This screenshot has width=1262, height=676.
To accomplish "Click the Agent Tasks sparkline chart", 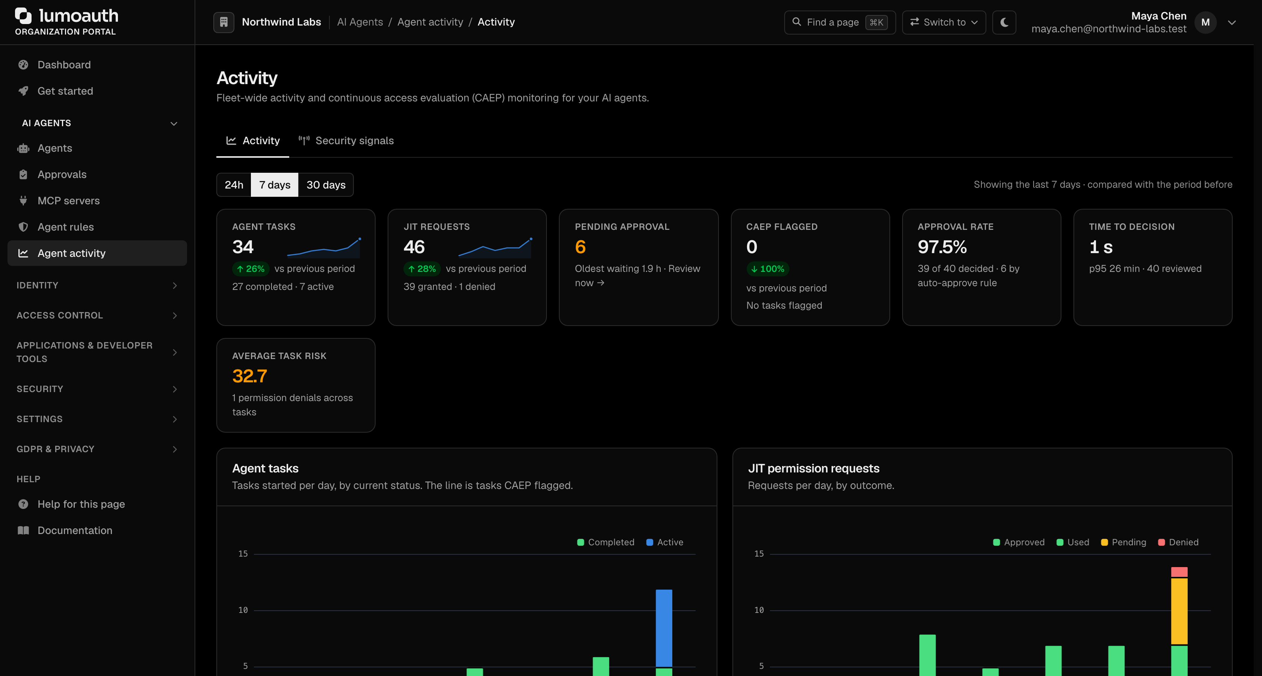I will coord(324,247).
